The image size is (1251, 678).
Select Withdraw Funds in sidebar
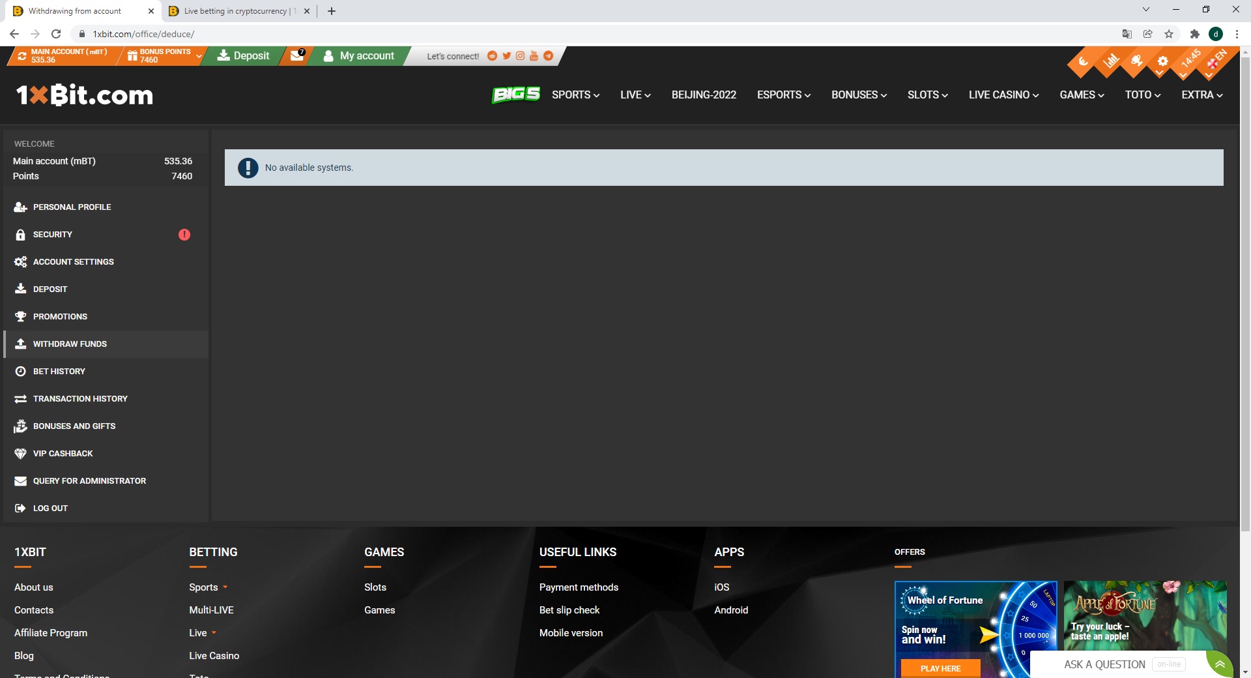point(106,344)
